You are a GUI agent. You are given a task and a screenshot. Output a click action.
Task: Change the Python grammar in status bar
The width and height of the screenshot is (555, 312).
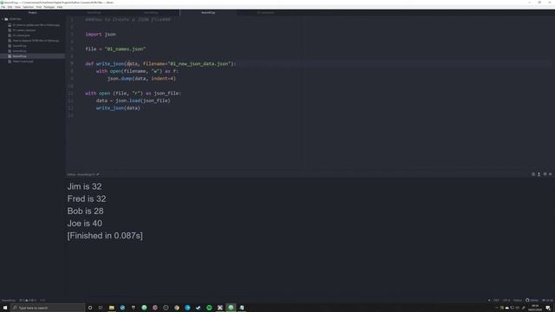click(518, 301)
